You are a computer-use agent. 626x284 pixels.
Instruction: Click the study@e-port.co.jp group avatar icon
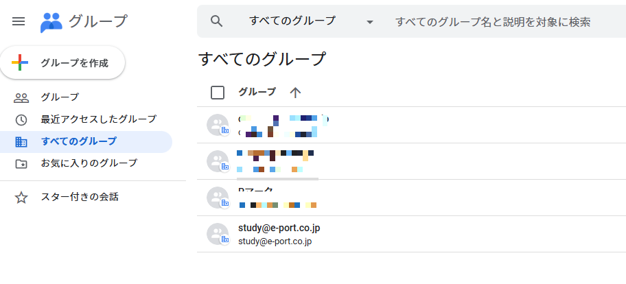click(218, 234)
